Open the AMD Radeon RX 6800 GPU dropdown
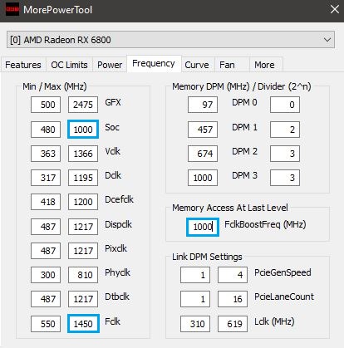The height and width of the screenshot is (348, 344). (x=170, y=40)
